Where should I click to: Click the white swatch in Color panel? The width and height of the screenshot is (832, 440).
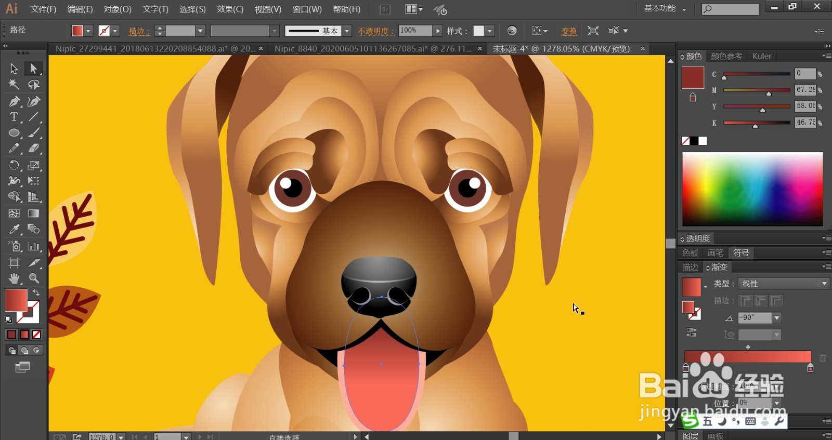click(703, 141)
